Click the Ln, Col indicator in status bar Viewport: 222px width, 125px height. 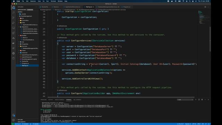tap(180, 124)
